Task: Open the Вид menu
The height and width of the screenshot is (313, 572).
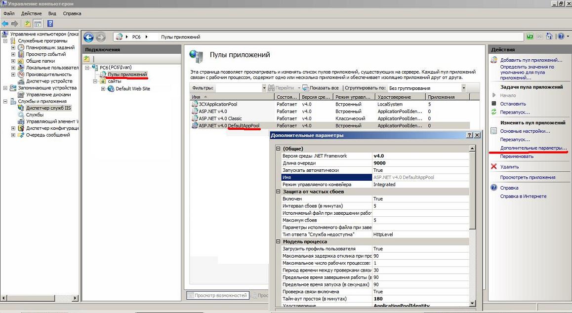Action: pyautogui.click(x=52, y=13)
